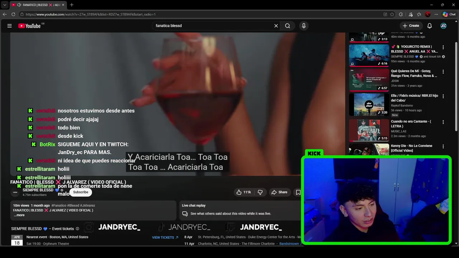Open more options for YOGURCITO REMIX video
The image size is (459, 258).
click(x=443, y=47)
